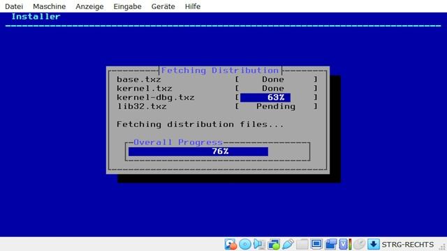Click the network adapter status icon

(274, 244)
